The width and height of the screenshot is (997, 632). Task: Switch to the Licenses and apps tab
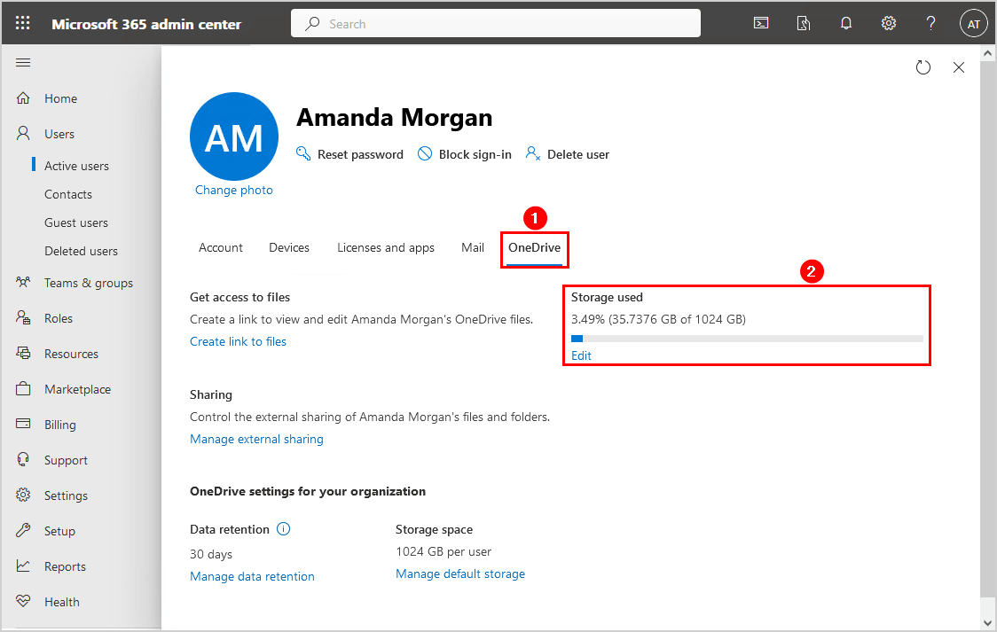click(386, 247)
